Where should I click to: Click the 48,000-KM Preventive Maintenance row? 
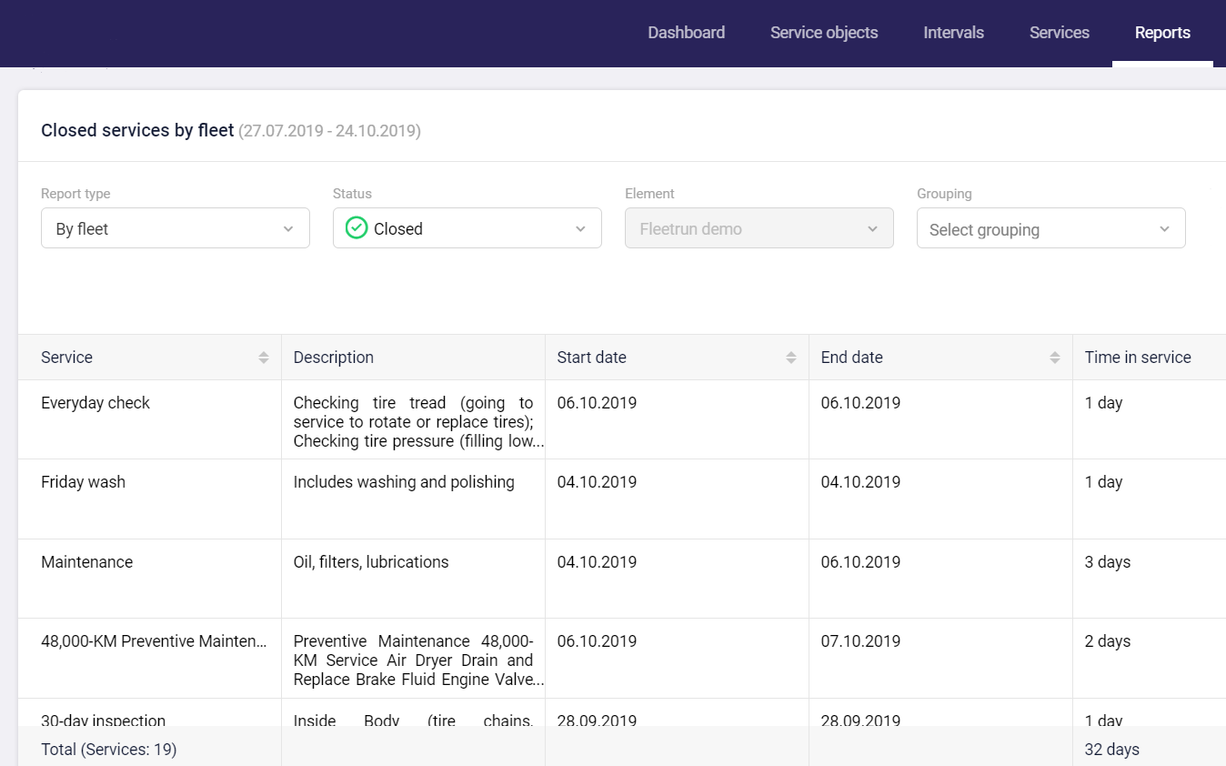[154, 641]
